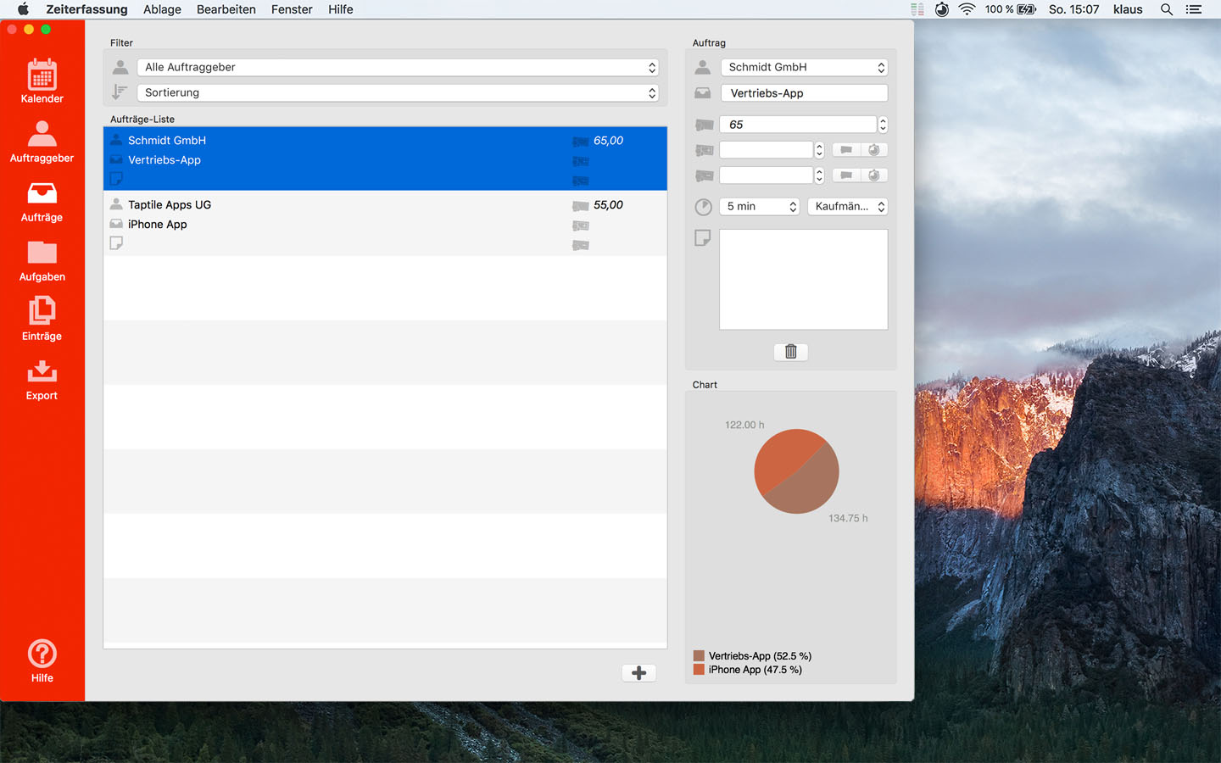This screenshot has height=763, width=1221.
Task: Click inside the order notes text area
Action: point(804,280)
